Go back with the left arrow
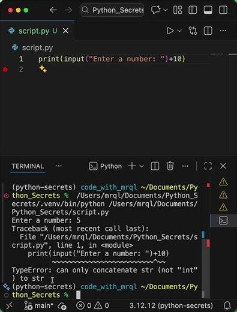Viewport: 237px width, 312px height. (x=53, y=10)
